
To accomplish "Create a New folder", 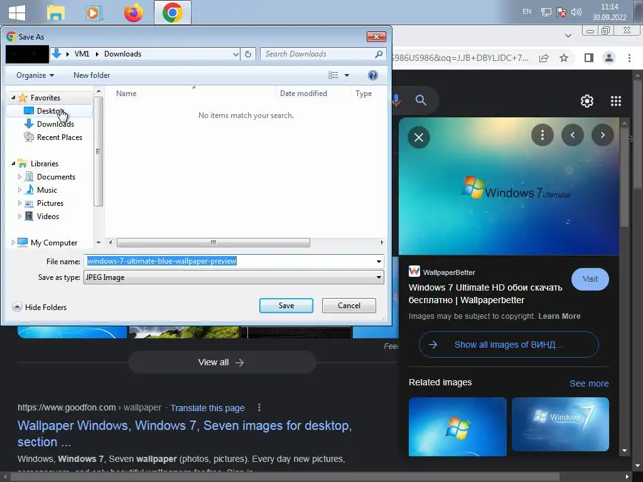I will [x=92, y=75].
